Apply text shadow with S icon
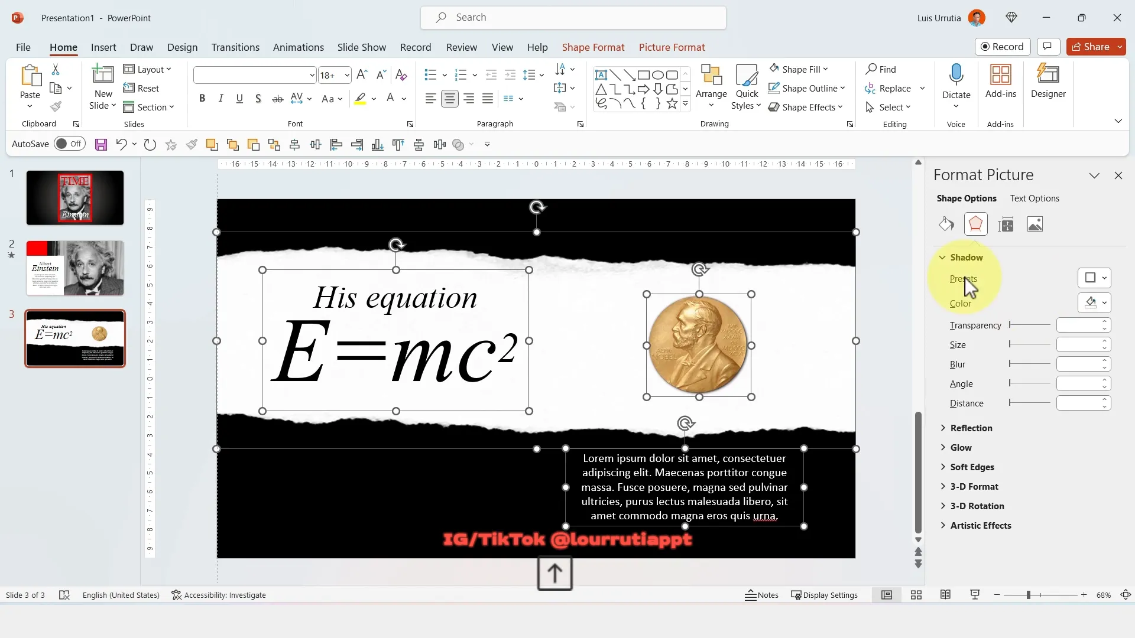Viewport: 1135px width, 638px height. click(258, 99)
